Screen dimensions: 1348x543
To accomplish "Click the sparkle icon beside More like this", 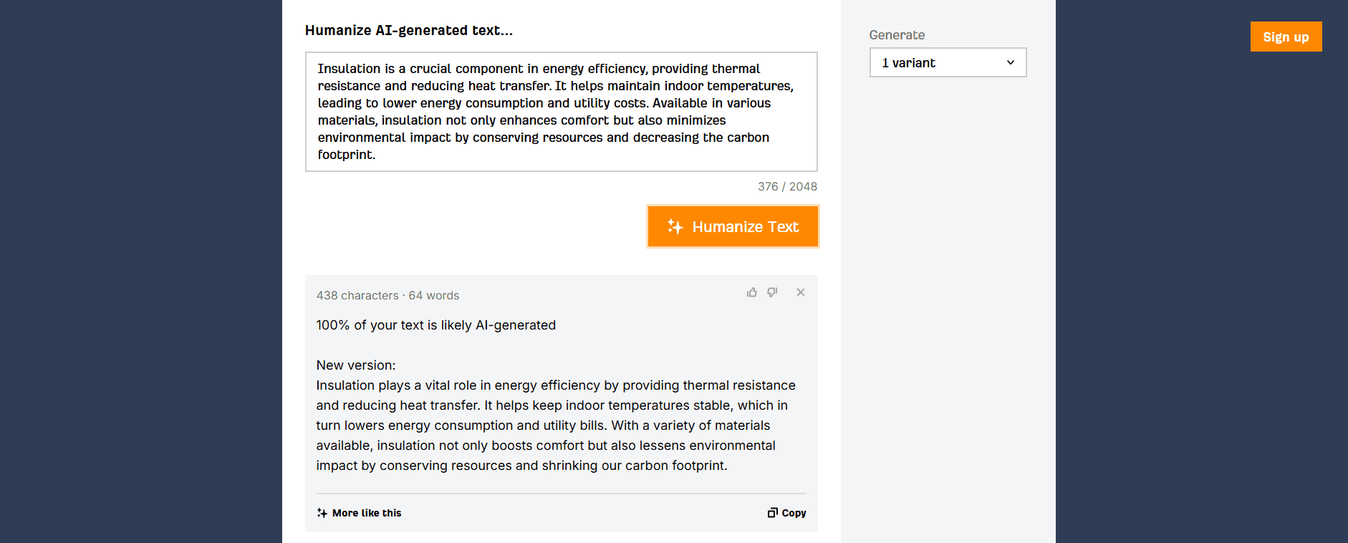I will click(x=322, y=513).
